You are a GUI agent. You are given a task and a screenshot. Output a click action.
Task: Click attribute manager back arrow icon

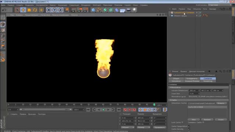pyautogui.click(x=209, y=71)
